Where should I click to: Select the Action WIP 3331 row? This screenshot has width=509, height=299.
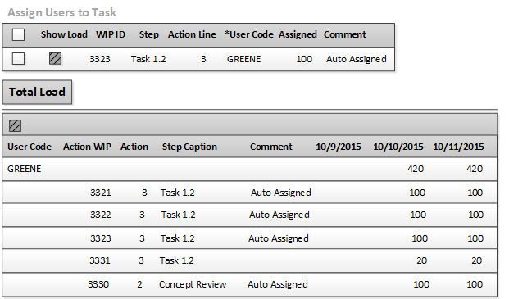pyautogui.click(x=249, y=260)
